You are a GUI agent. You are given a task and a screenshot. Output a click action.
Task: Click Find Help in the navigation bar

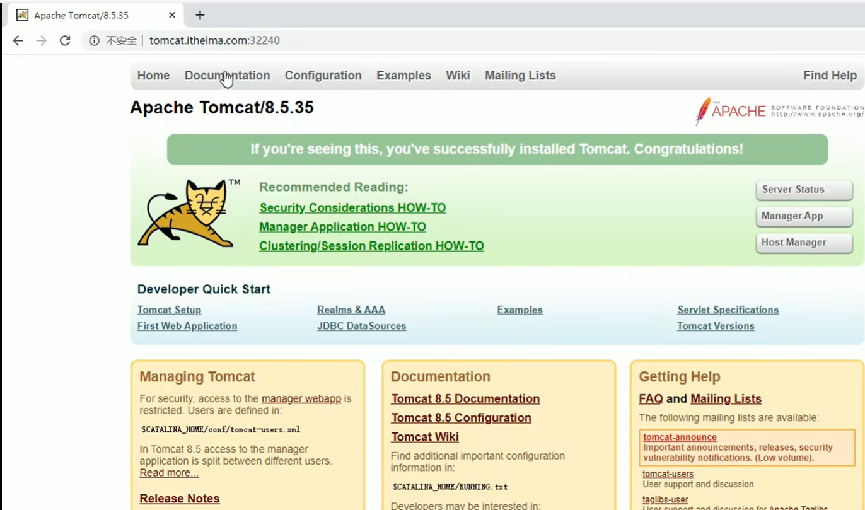(x=830, y=76)
